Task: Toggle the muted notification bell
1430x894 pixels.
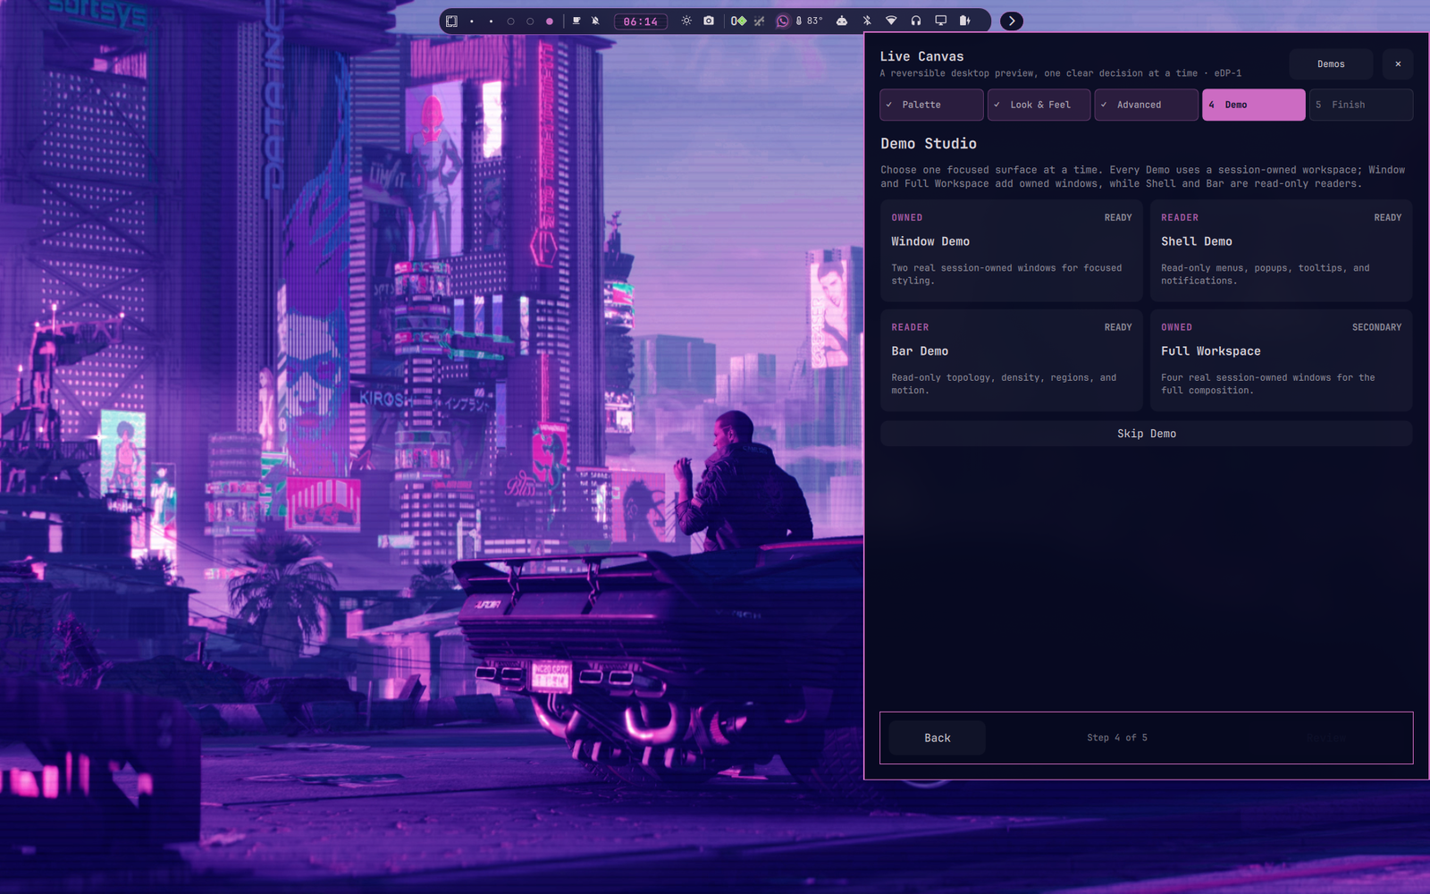Action: click(x=595, y=21)
